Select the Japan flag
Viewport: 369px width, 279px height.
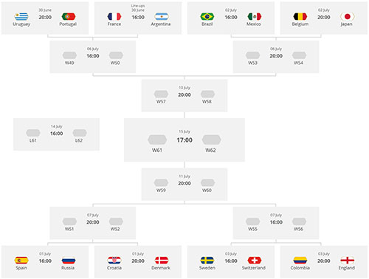[347, 17]
